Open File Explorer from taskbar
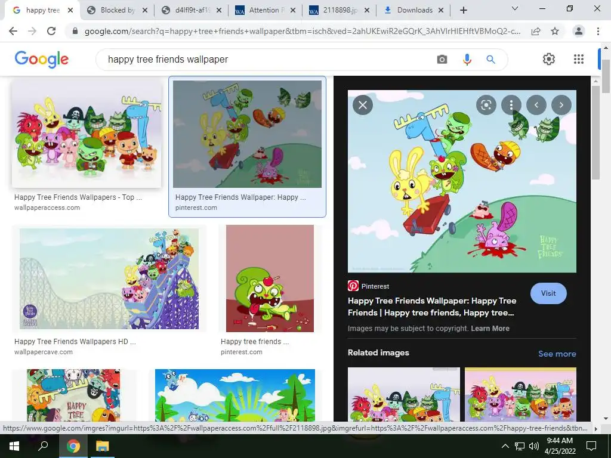Image resolution: width=611 pixels, height=458 pixels. pos(103,446)
